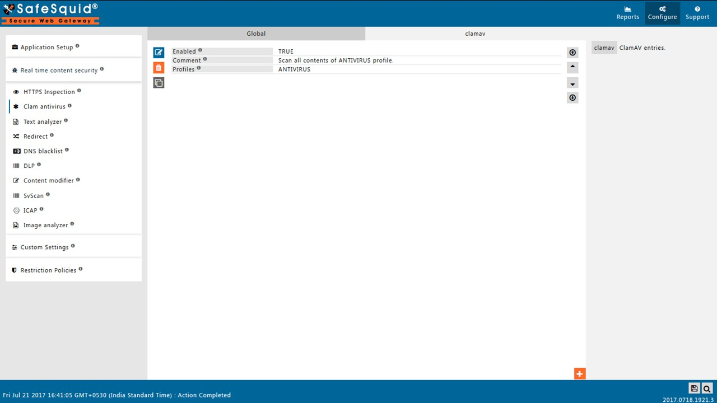Open the Support page
Image resolution: width=717 pixels, height=403 pixels.
(697, 13)
